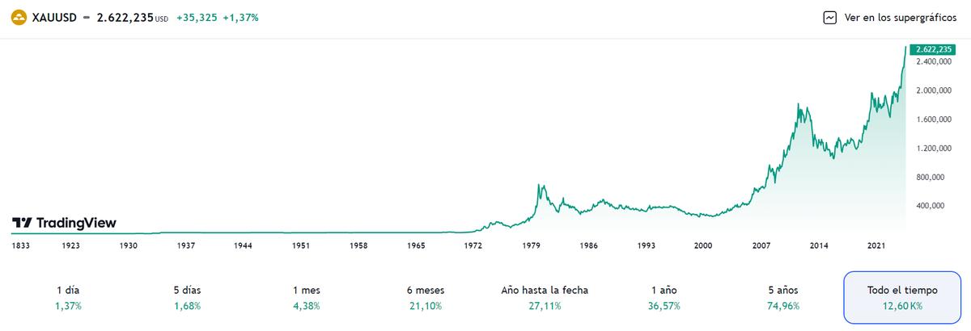Click the supercharts chart icon

829,17
